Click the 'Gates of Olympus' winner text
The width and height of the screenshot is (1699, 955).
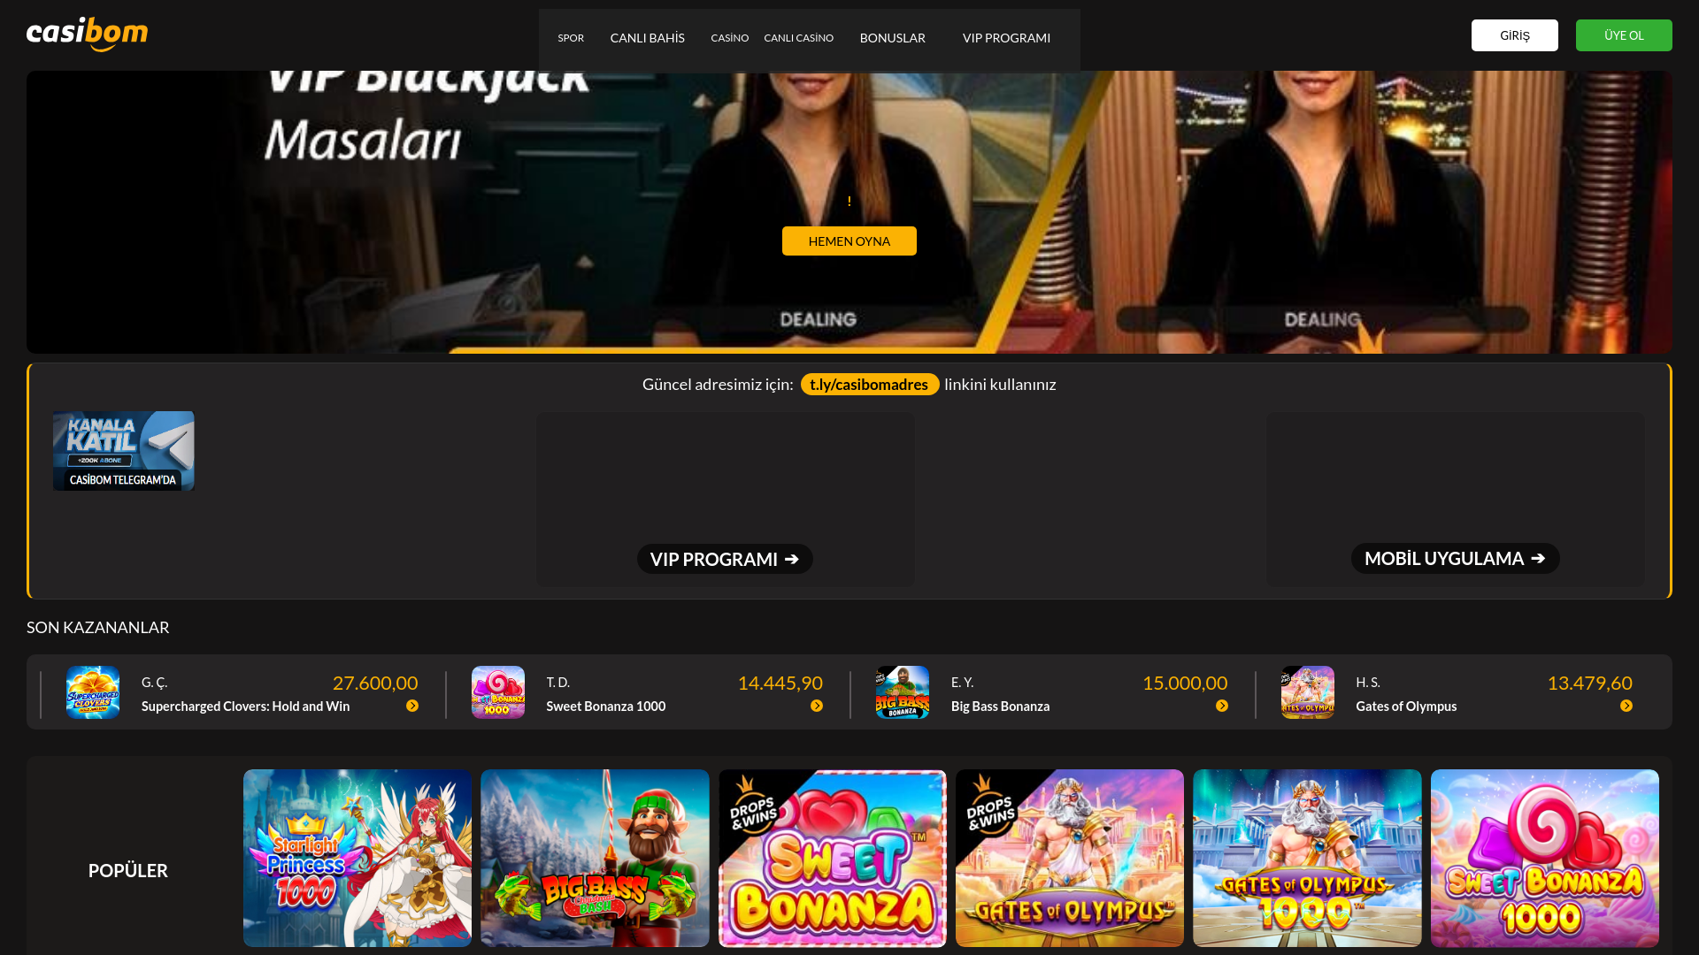(x=1406, y=706)
